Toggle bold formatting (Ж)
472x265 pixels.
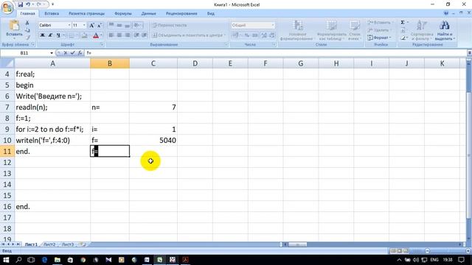point(43,35)
